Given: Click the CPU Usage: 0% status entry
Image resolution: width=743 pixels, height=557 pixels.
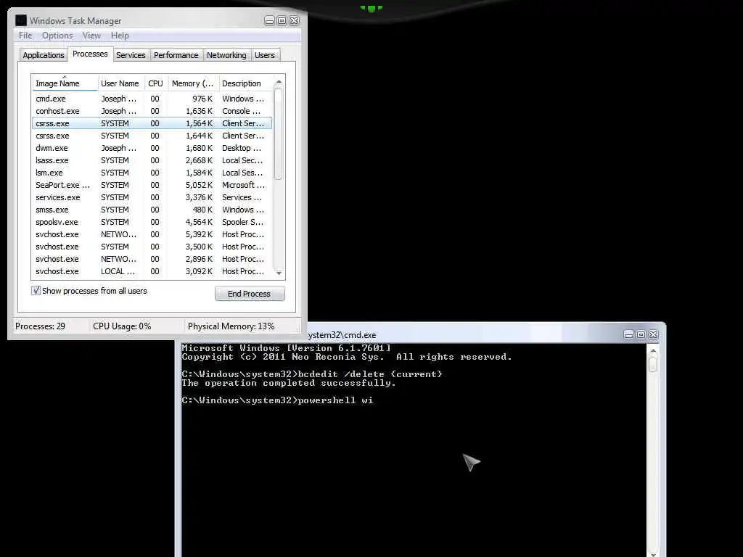Looking at the screenshot, I should point(122,326).
